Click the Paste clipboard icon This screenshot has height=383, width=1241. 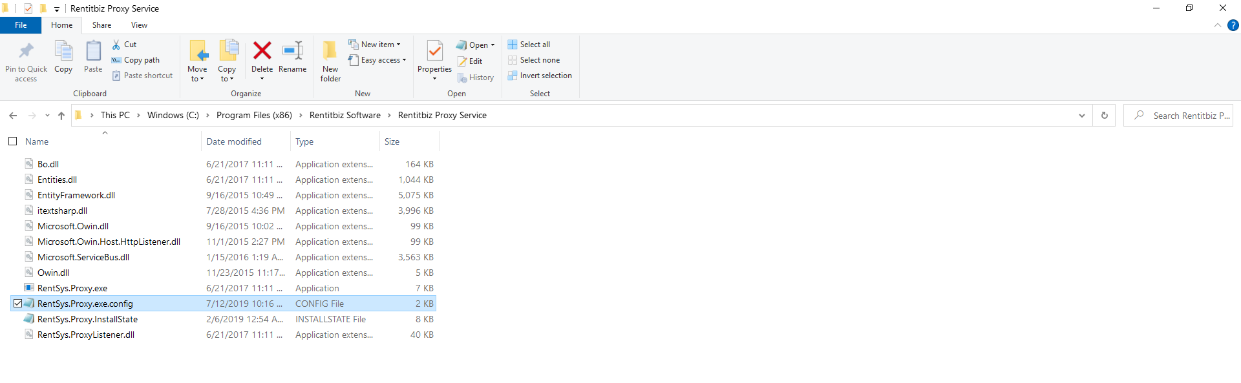(93, 51)
